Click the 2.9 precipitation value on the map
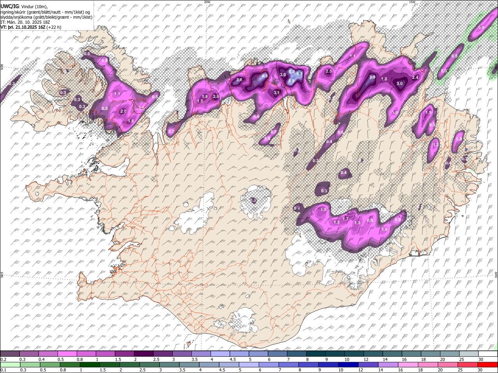Viewport: 498px width, 373px height. click(216, 96)
